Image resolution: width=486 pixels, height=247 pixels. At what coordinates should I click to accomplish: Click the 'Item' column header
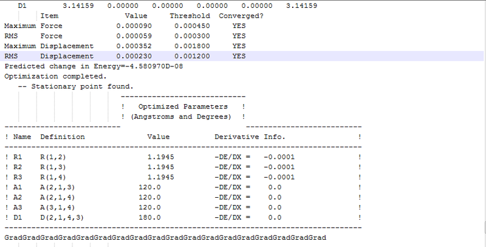point(49,16)
